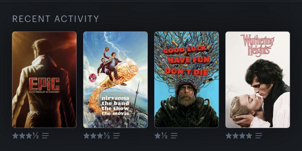The height and width of the screenshot is (151, 302).
Task: Click the one-and-a-half star rating under Good Luck
Action: click(x=161, y=136)
